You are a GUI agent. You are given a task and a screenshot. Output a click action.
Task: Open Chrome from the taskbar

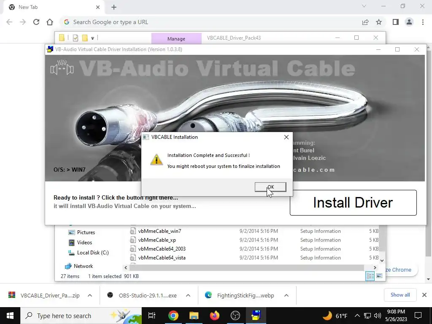coord(173,316)
